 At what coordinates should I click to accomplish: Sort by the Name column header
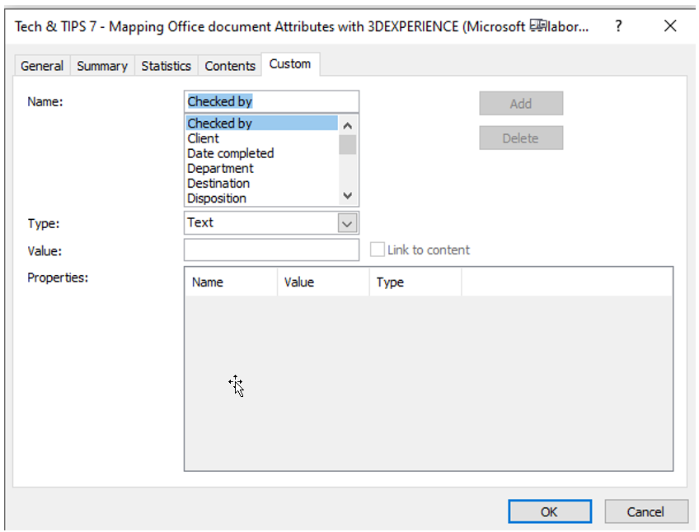231,282
